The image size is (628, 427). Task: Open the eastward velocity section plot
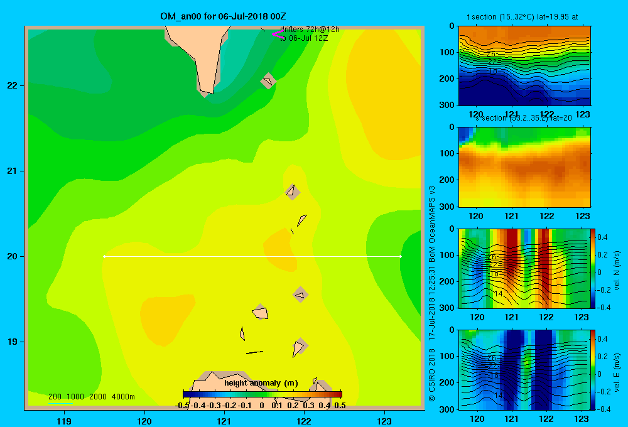[x=524, y=370]
